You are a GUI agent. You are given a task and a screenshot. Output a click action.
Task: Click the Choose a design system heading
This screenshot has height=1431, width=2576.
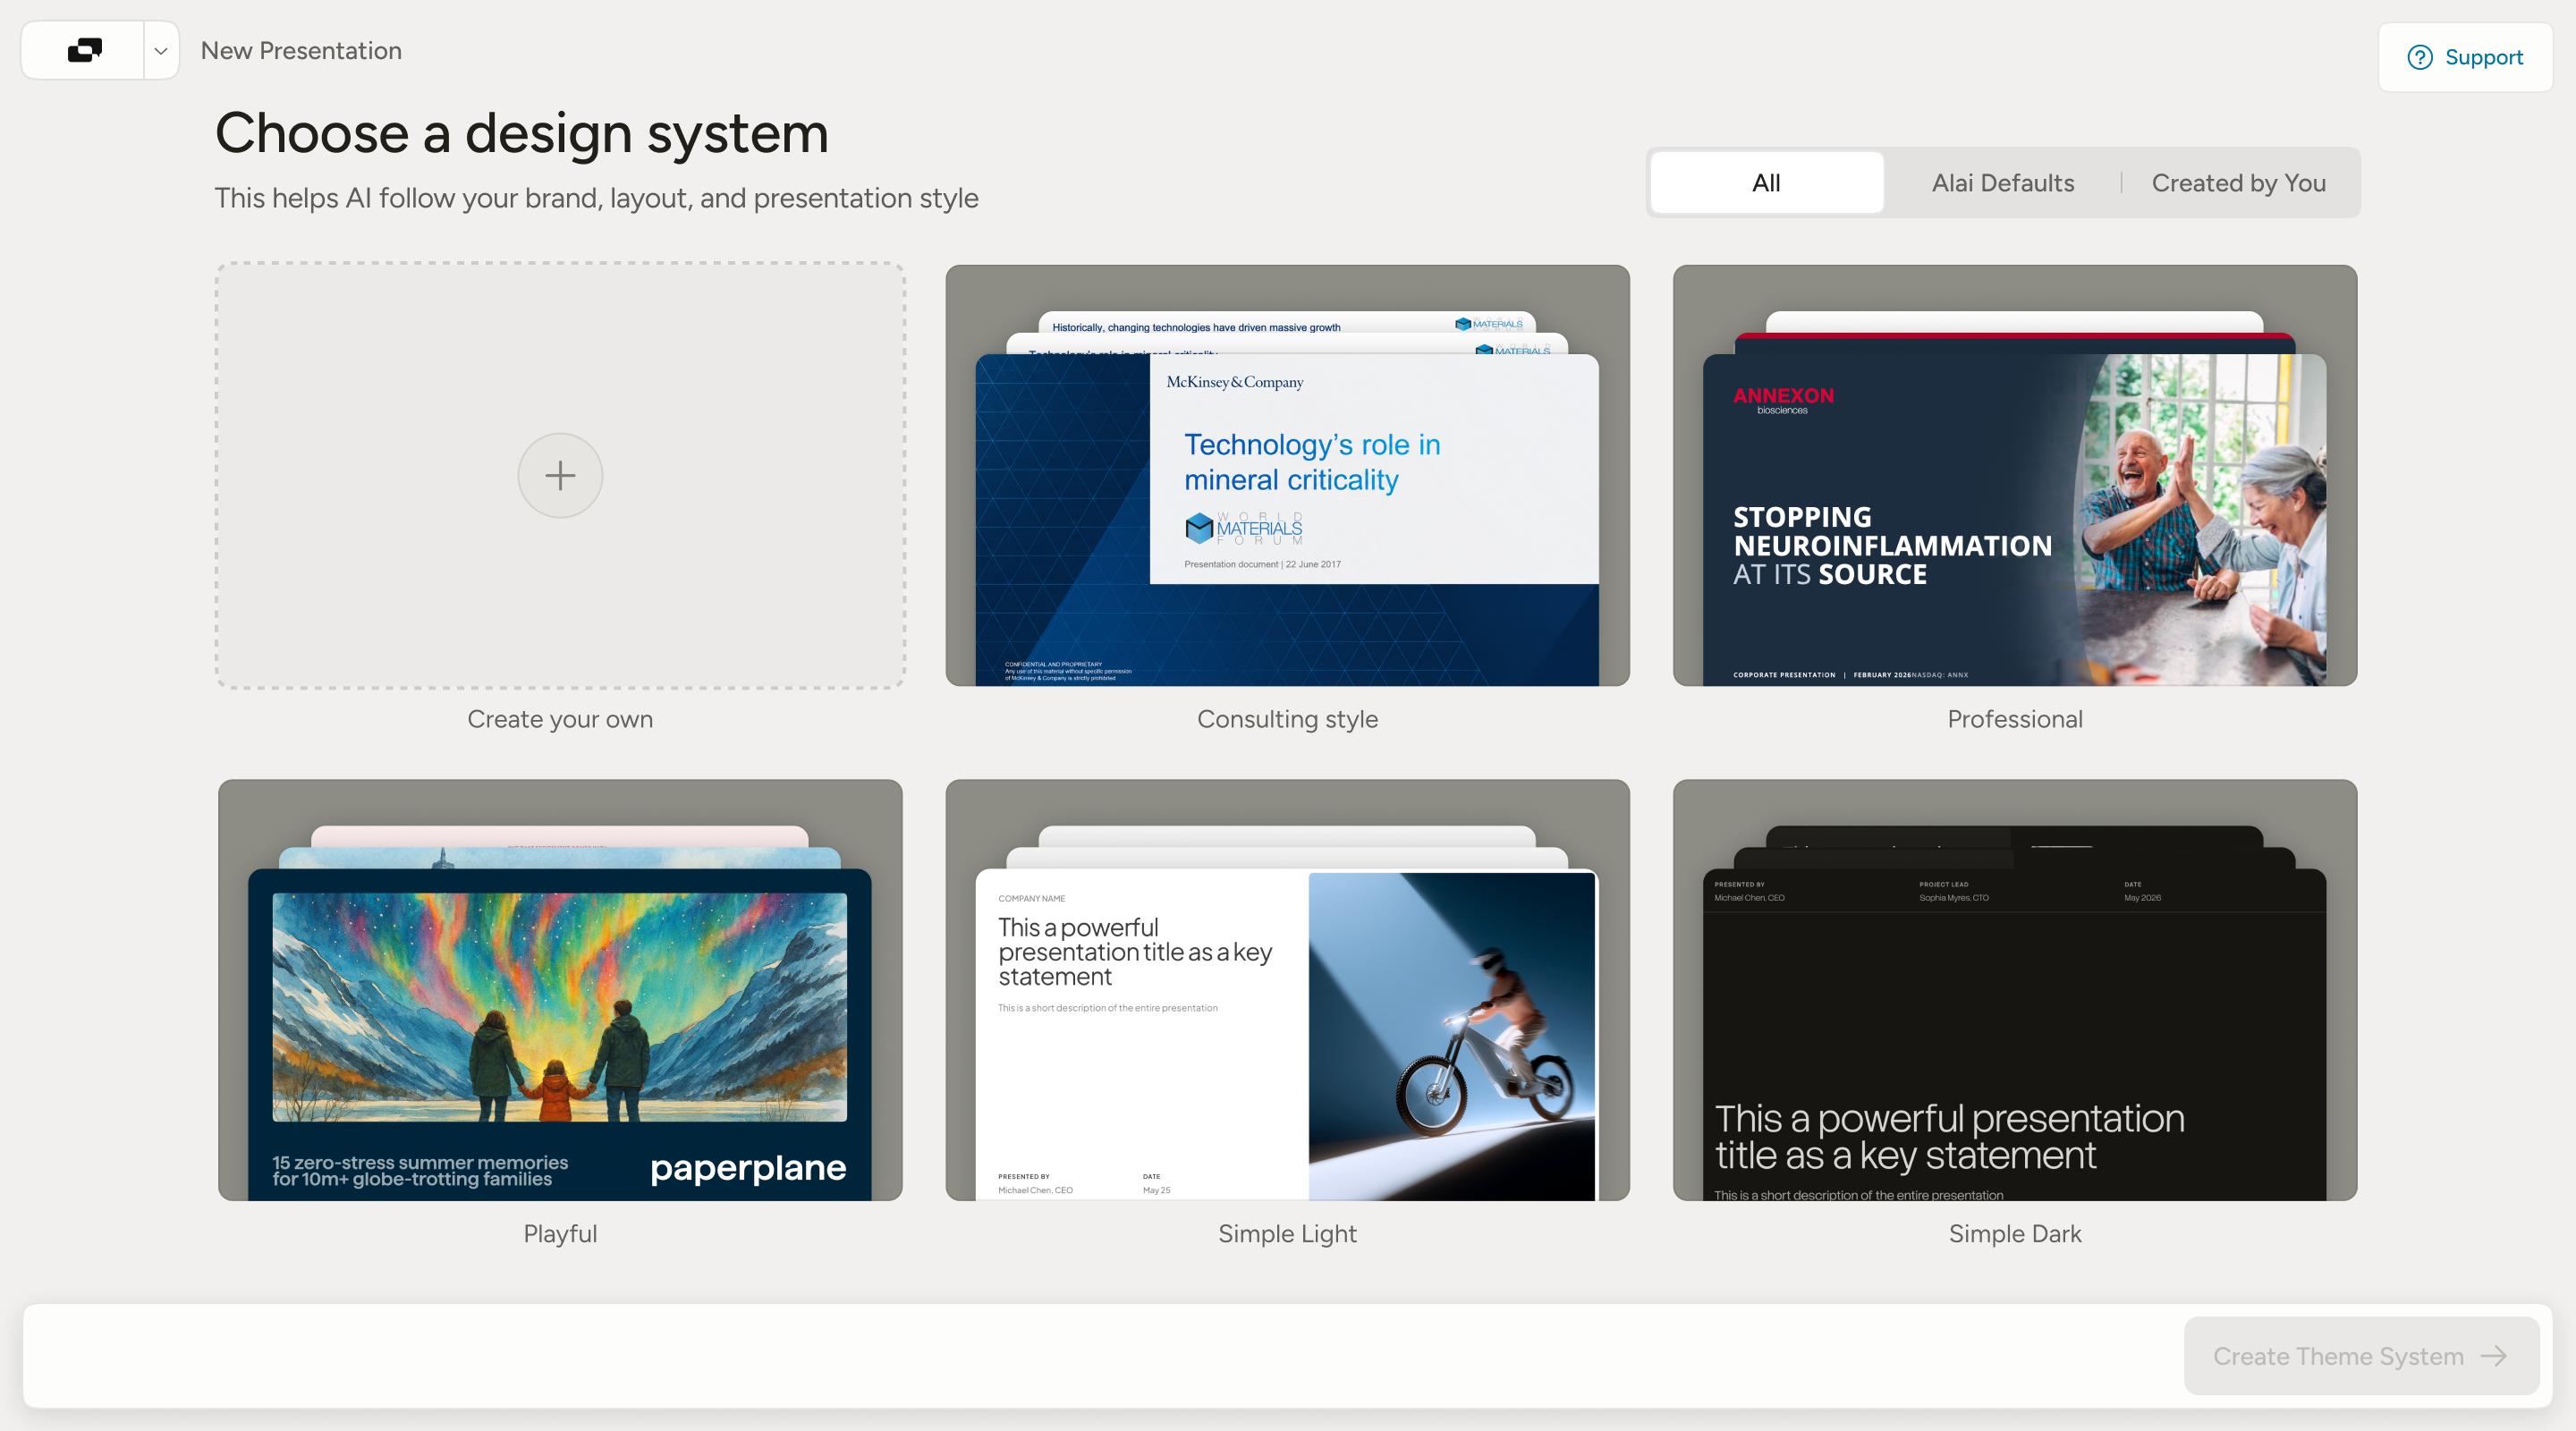click(x=521, y=133)
